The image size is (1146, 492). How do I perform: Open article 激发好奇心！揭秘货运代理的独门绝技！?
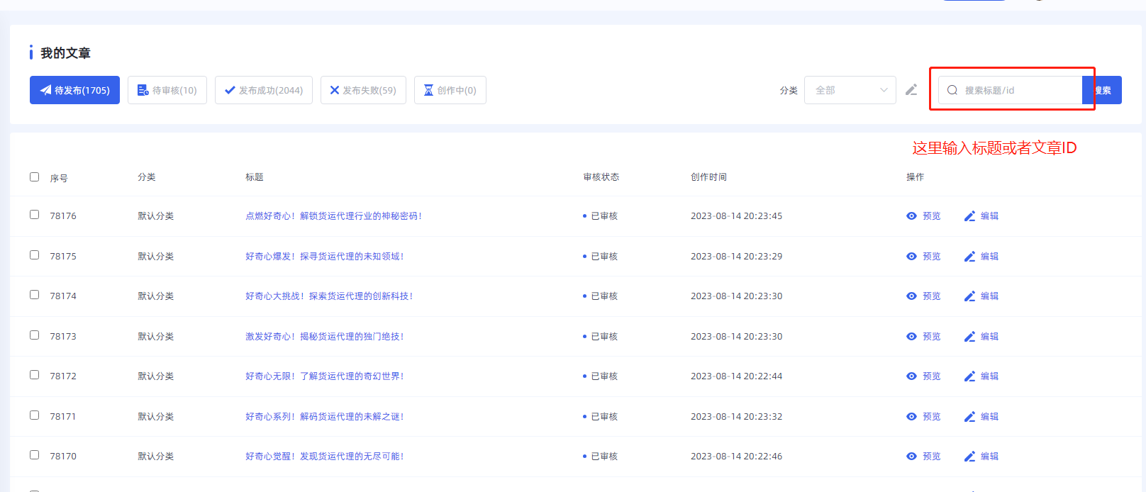[325, 337]
